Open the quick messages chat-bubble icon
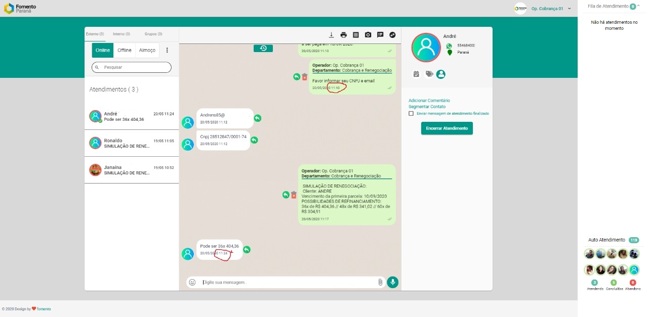This screenshot has height=317, width=648. point(380,35)
